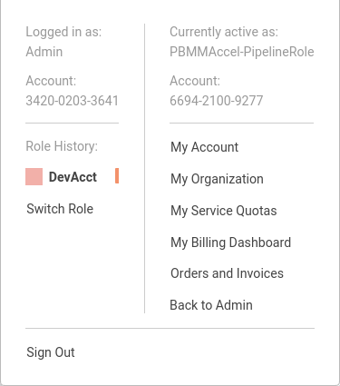Click the 'Logged in as:' label
The height and width of the screenshot is (386, 340).
pyautogui.click(x=63, y=32)
